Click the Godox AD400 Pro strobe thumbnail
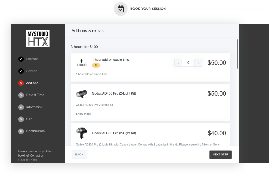279x175 pixels. [x=82, y=94]
